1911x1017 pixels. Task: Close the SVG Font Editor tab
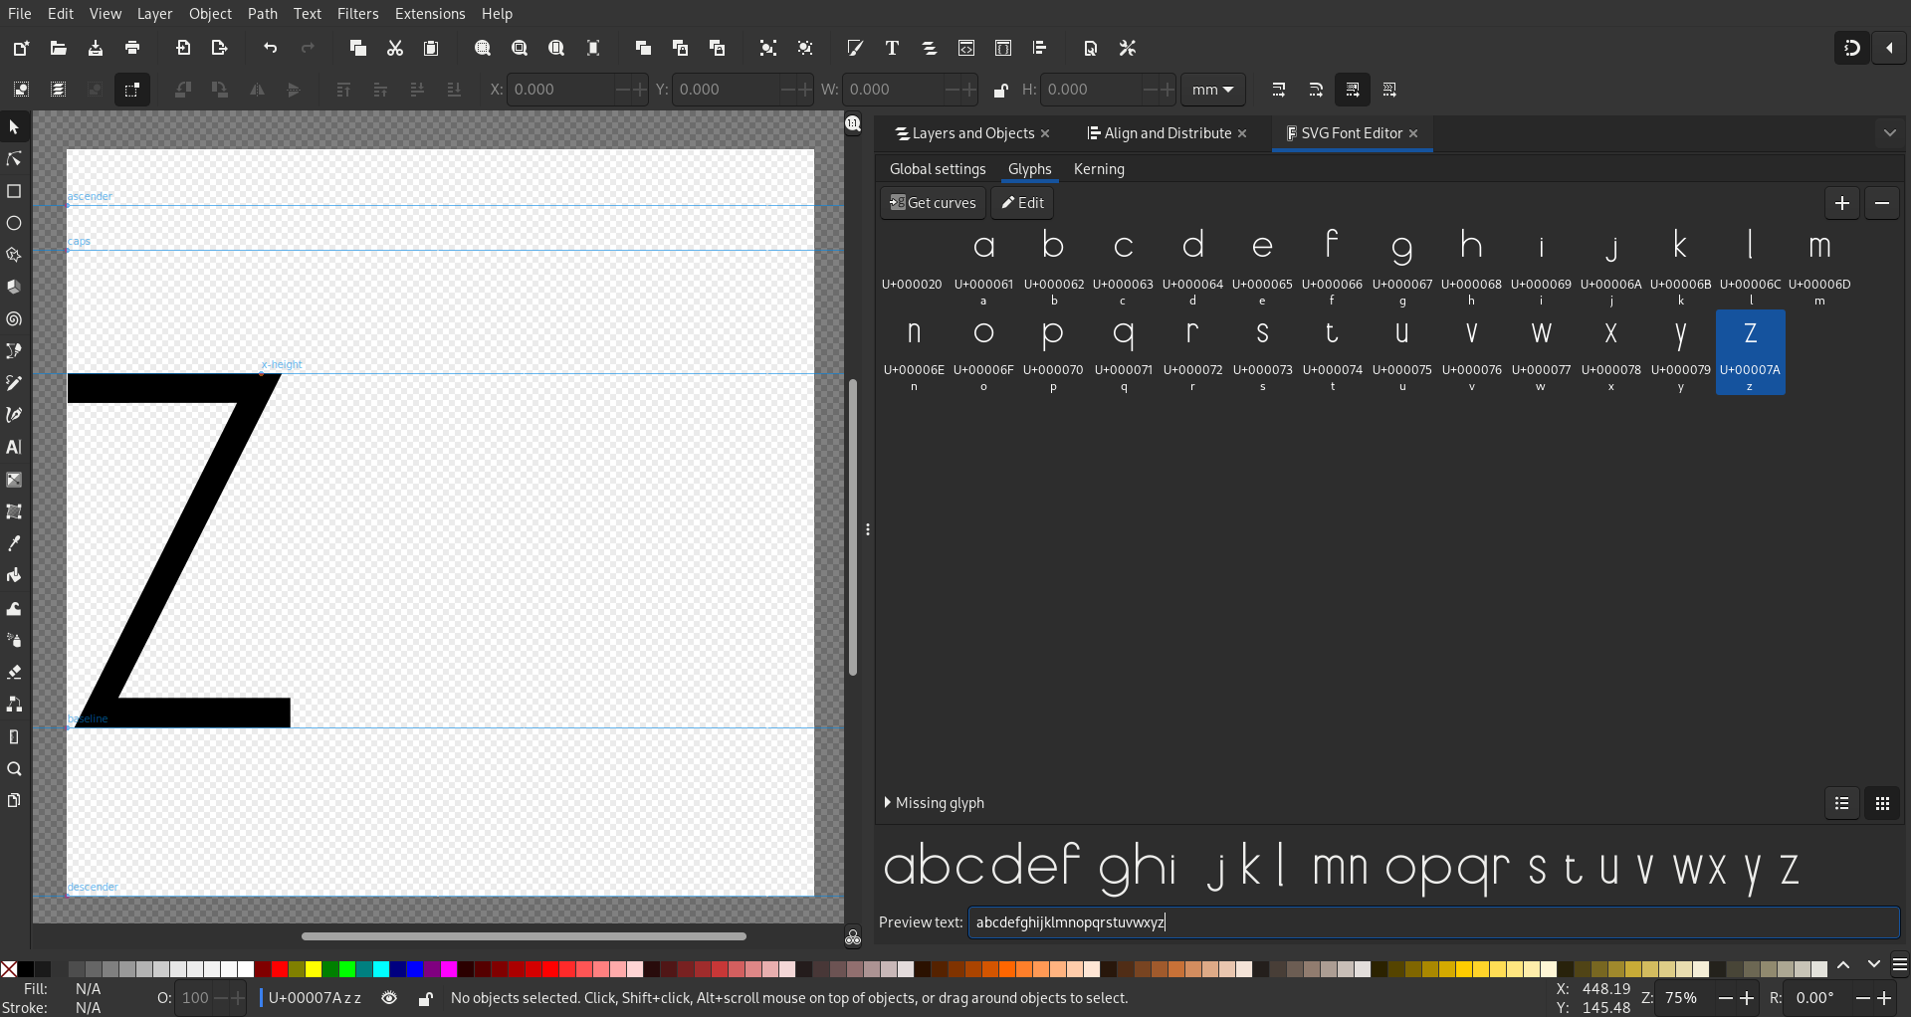[x=1413, y=133]
